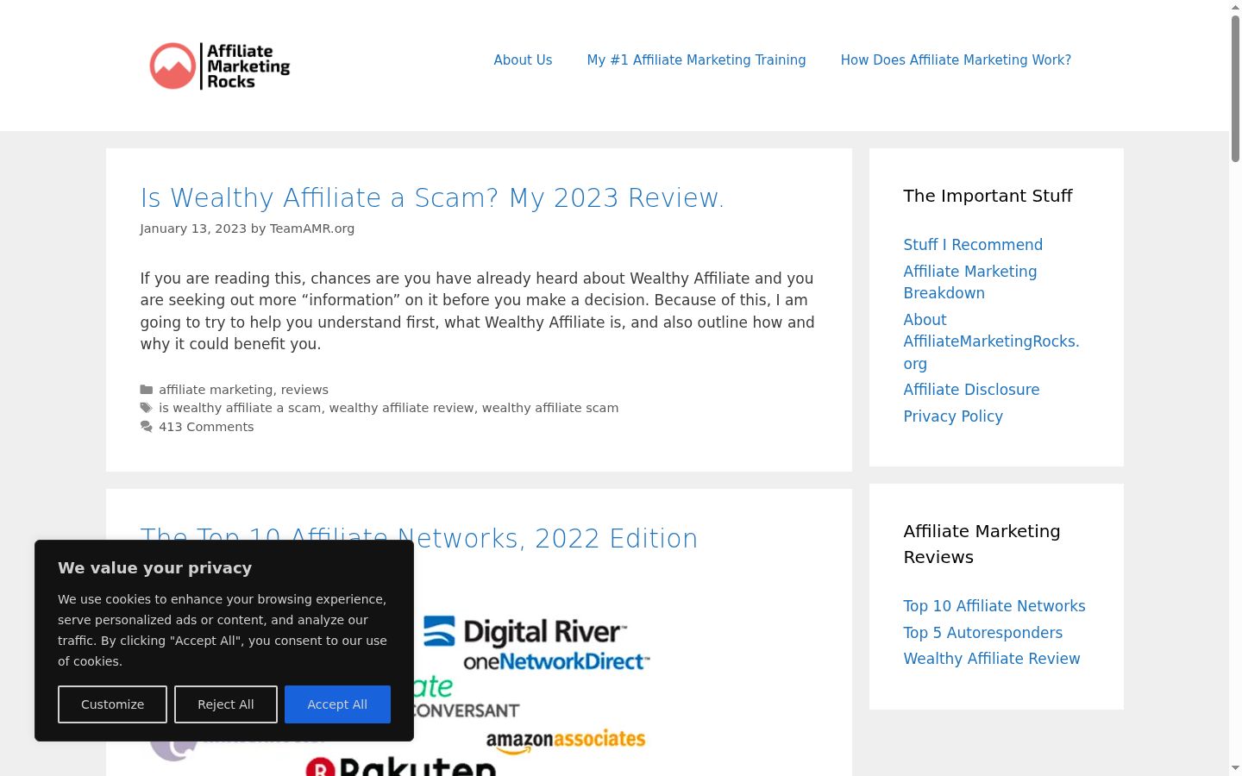Open Top 5 Autoresponders sidebar link
This screenshot has width=1242, height=776.
coord(982,633)
